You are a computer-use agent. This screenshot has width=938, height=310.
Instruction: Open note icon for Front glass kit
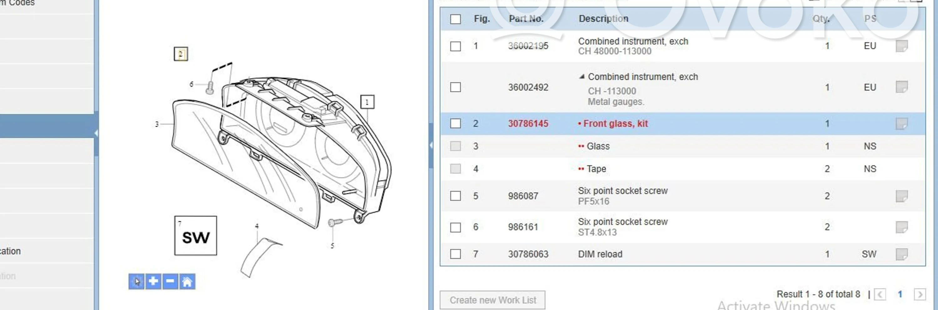901,124
